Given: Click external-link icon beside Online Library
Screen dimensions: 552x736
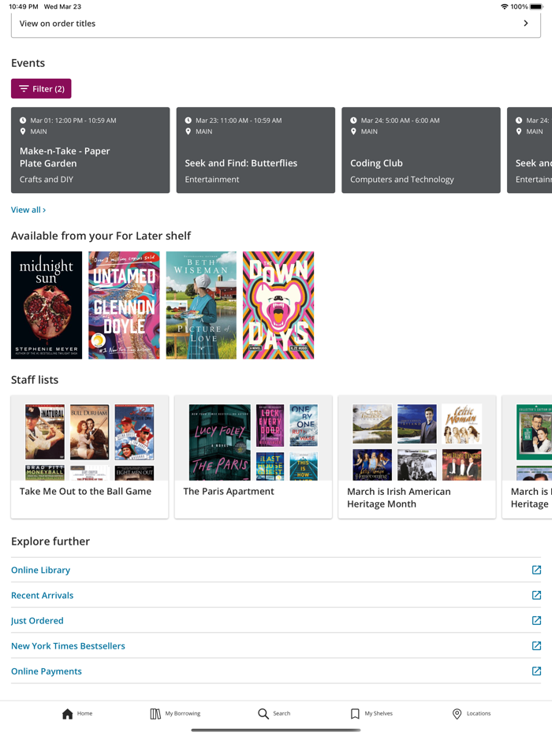Looking at the screenshot, I should pyautogui.click(x=536, y=570).
